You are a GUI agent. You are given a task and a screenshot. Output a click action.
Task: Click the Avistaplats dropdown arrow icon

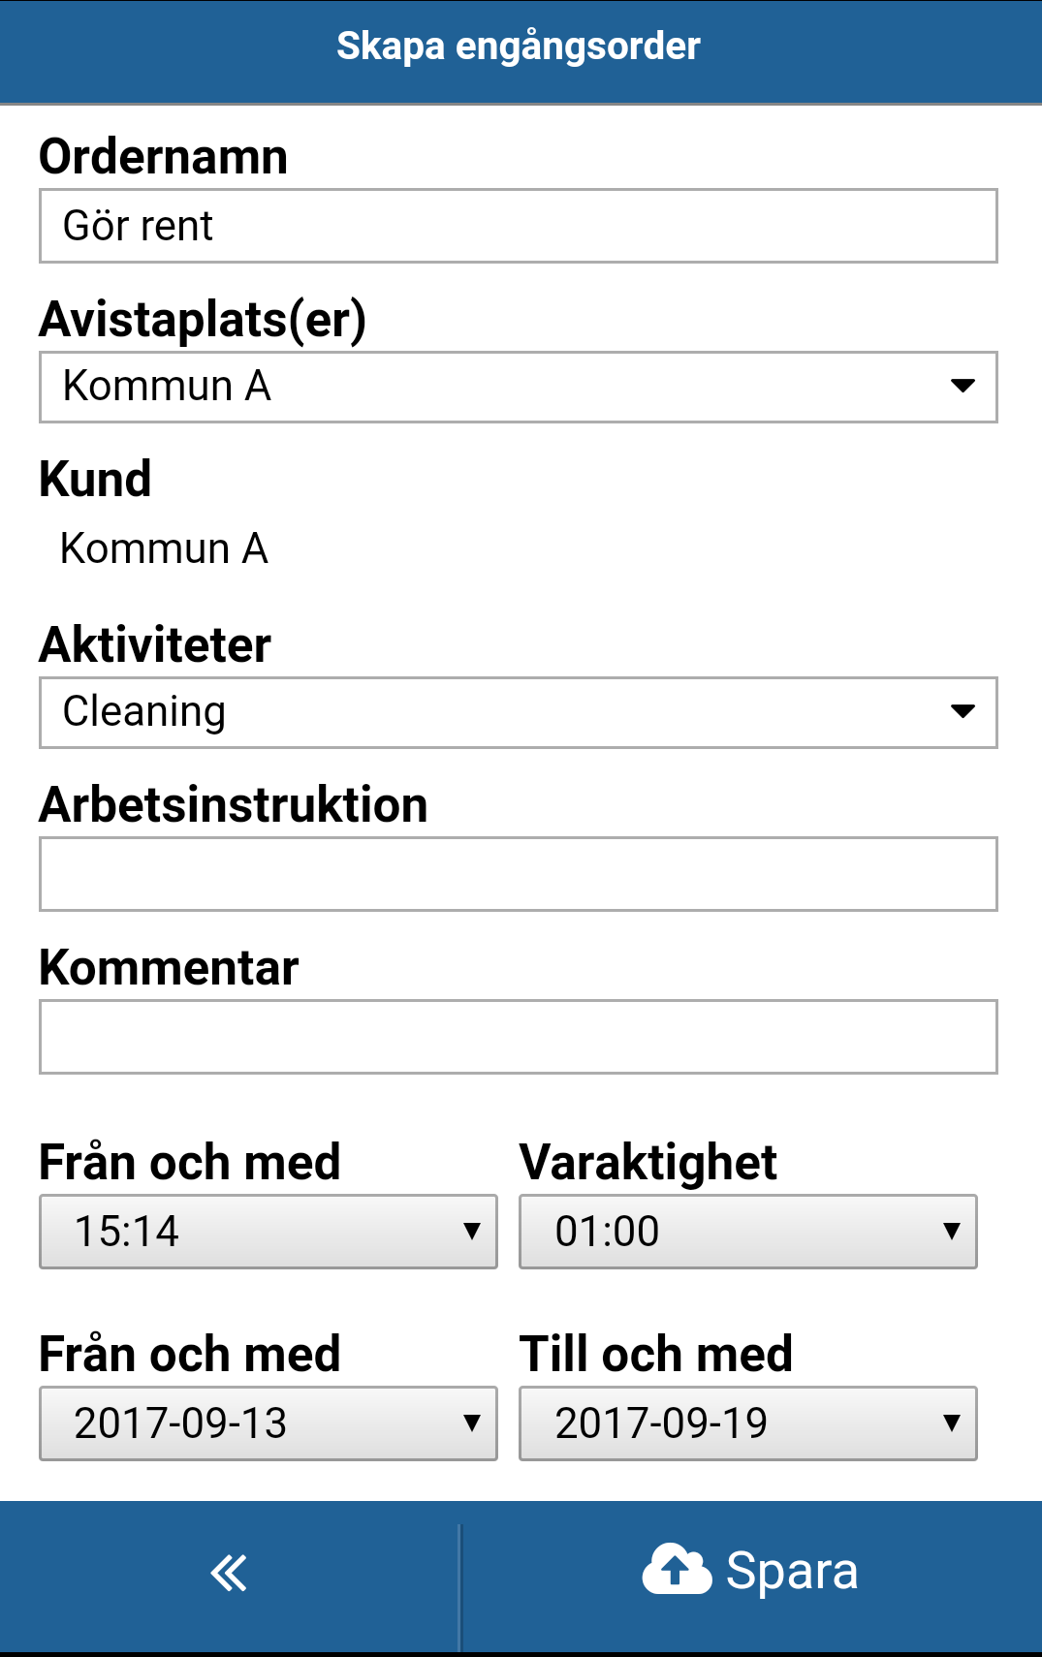(x=963, y=386)
